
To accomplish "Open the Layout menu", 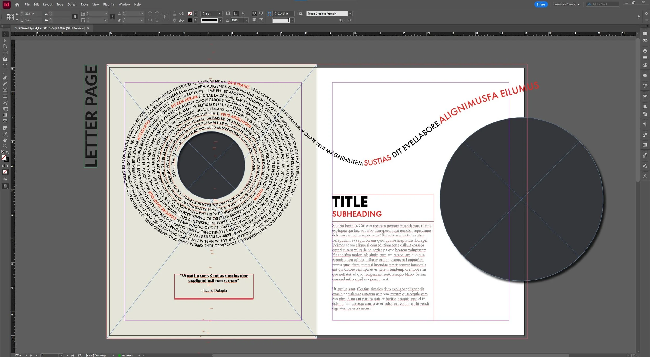I will coord(48,4).
